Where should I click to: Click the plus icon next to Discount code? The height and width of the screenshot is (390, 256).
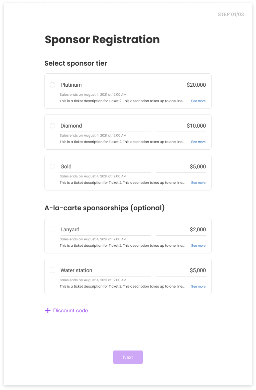(x=48, y=310)
